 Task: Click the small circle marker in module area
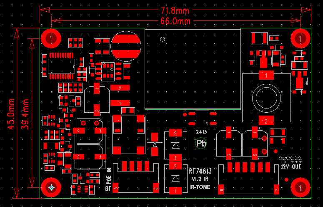162,40
